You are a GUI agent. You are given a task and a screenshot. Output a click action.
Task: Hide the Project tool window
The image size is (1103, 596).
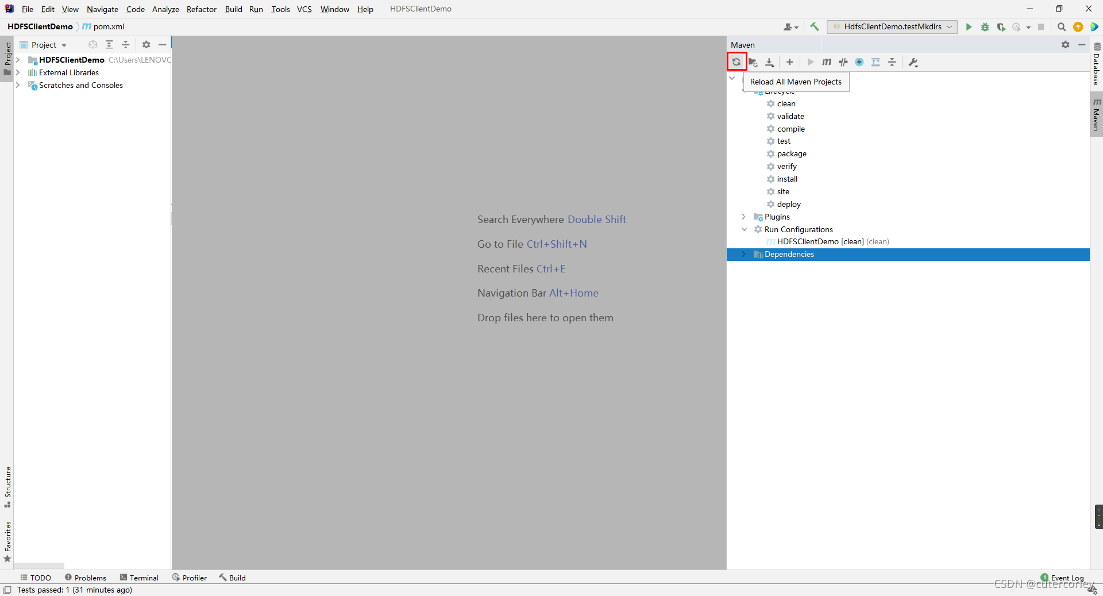pos(163,45)
